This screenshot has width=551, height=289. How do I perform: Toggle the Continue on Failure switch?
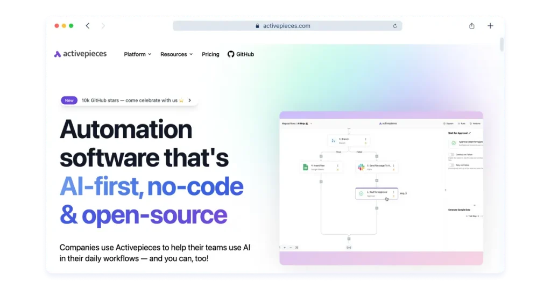pyautogui.click(x=451, y=155)
